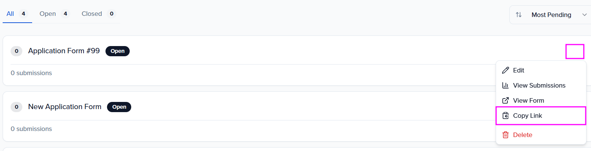Click the pending count badge on Application Form #99
591x151 pixels.
pos(16,51)
